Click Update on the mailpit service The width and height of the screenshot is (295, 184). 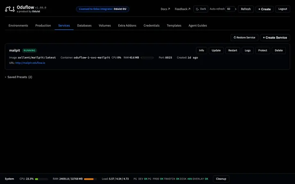click(x=216, y=50)
